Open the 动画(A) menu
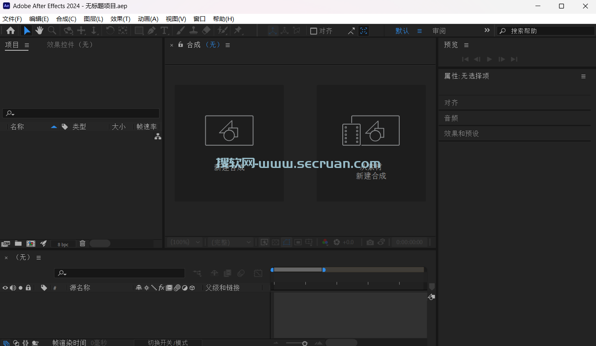 pos(148,19)
